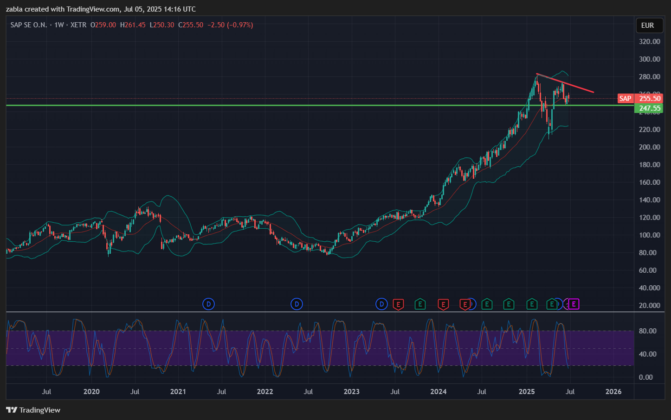The image size is (671, 420).
Task: Click the open value O259.00
Action: click(x=103, y=25)
